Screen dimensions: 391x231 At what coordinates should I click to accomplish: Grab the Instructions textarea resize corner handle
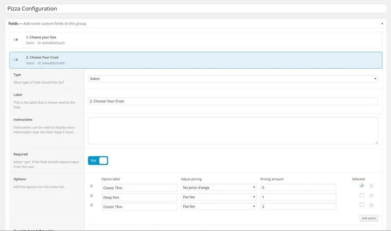(x=376, y=142)
